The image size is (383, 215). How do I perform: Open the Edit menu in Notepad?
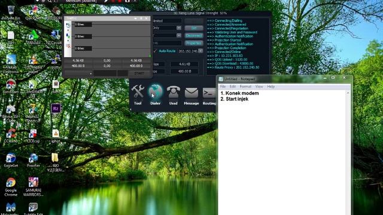coord(233,87)
